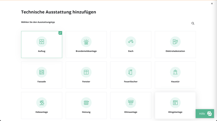Pick the Klingelanlage doorbell panel icon
Screen dimensions: 217x121
pos(175,103)
